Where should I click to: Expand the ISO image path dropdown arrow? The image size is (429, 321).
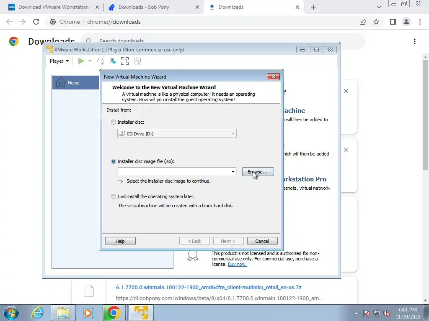(233, 172)
